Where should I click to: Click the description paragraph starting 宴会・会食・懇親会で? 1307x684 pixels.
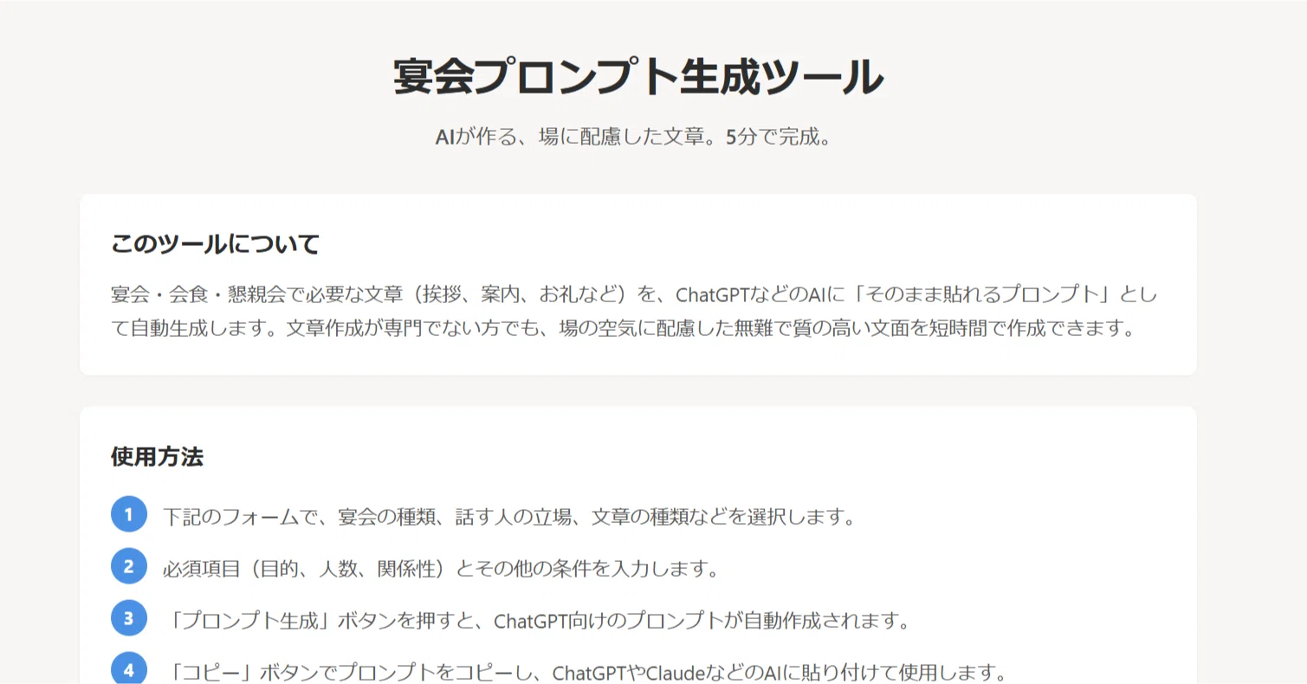point(634,312)
